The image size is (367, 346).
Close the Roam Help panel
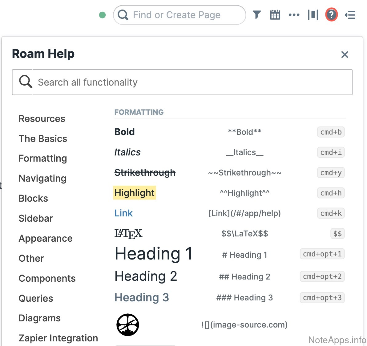pos(345,54)
